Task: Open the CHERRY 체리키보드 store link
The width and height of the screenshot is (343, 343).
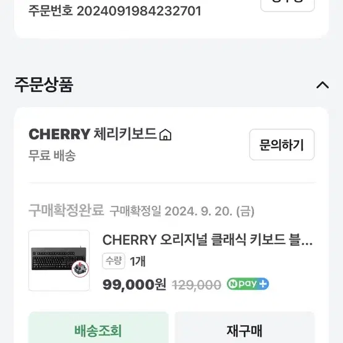Action: [x=93, y=134]
